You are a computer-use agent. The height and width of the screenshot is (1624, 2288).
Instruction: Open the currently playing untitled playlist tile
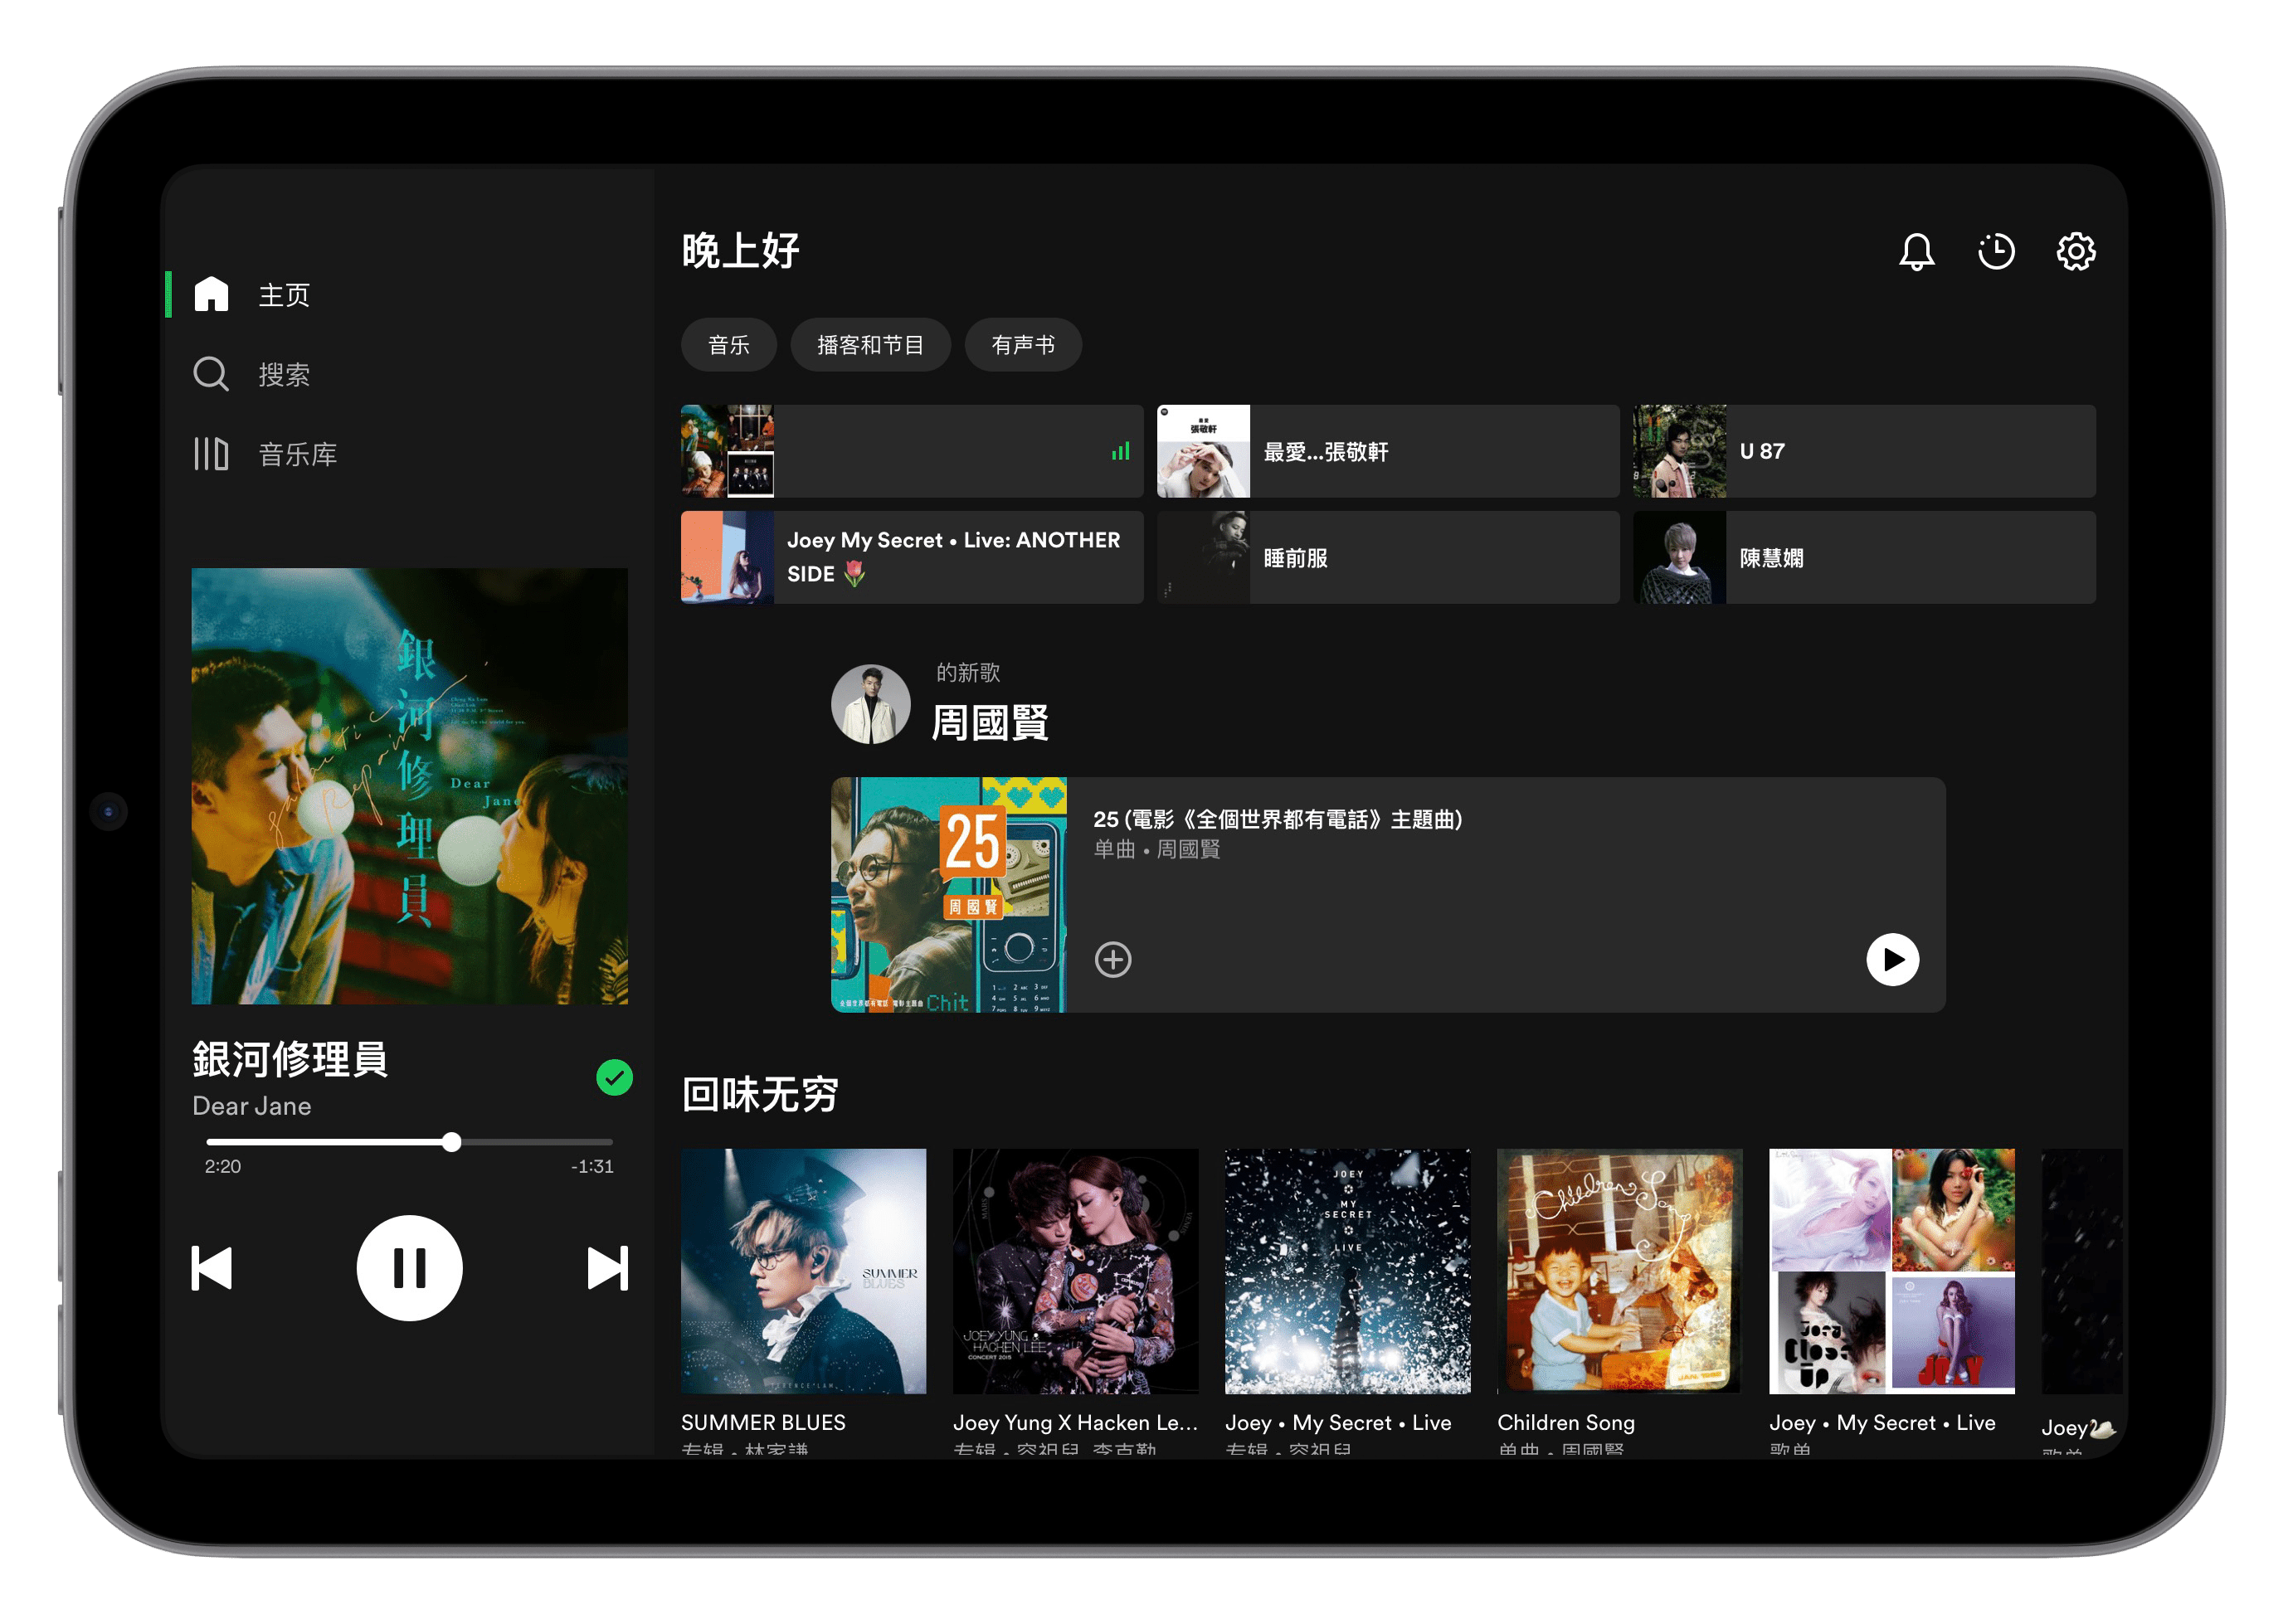pos(911,451)
